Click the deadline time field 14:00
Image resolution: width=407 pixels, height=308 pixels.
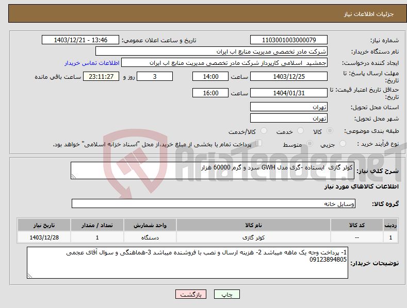tap(210, 76)
